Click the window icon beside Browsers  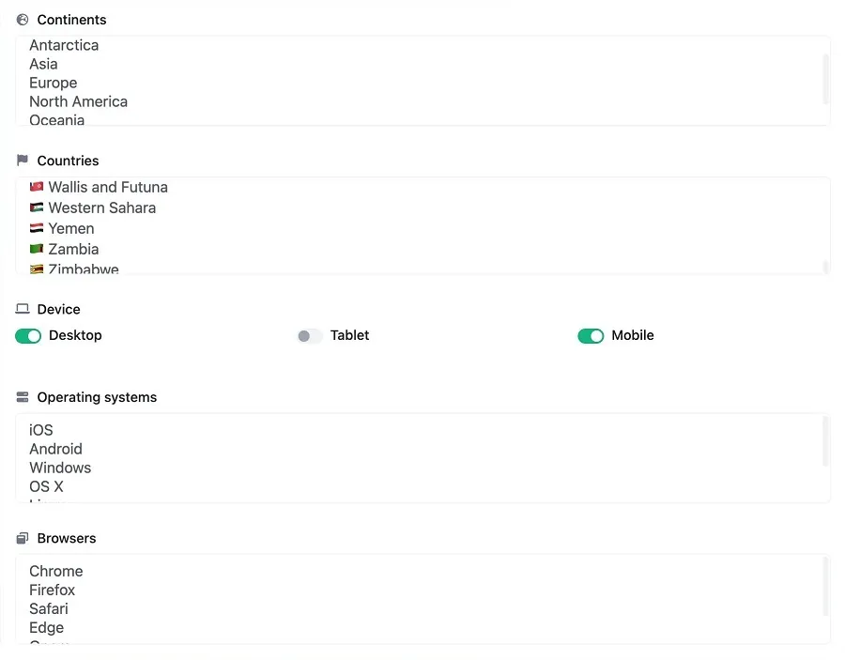point(23,538)
